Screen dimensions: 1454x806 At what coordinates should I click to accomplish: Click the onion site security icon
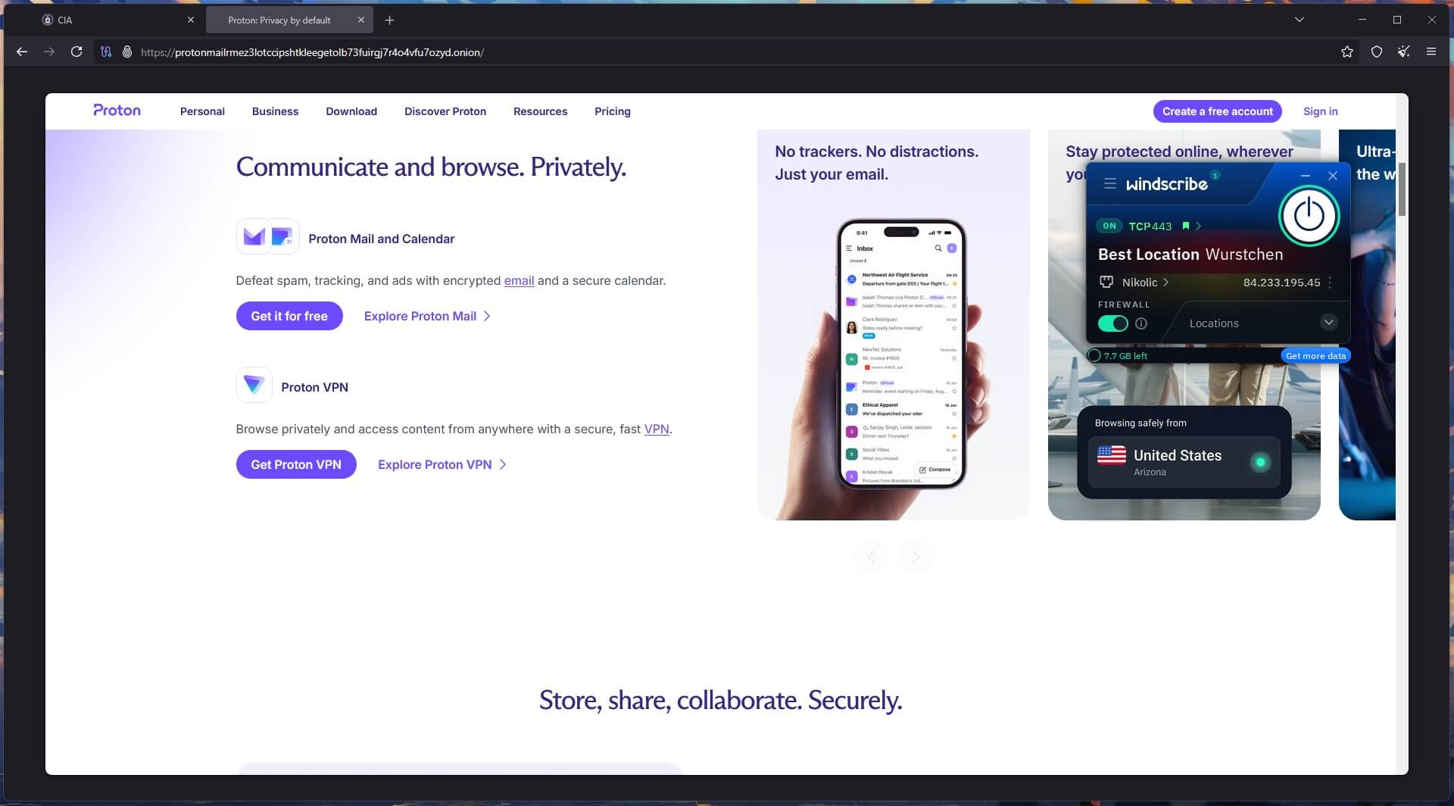[x=127, y=52]
